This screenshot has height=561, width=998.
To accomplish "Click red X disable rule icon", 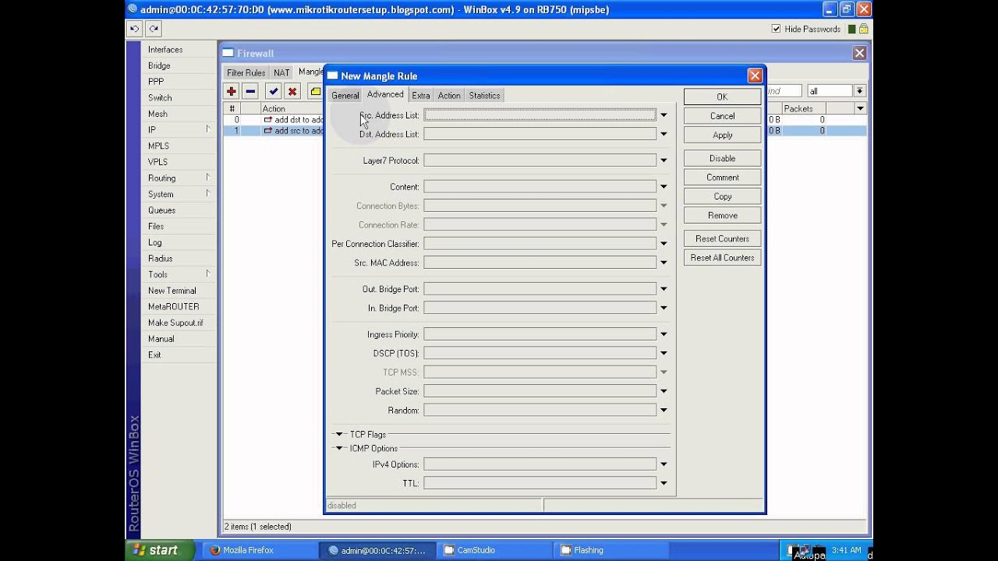I will click(292, 91).
